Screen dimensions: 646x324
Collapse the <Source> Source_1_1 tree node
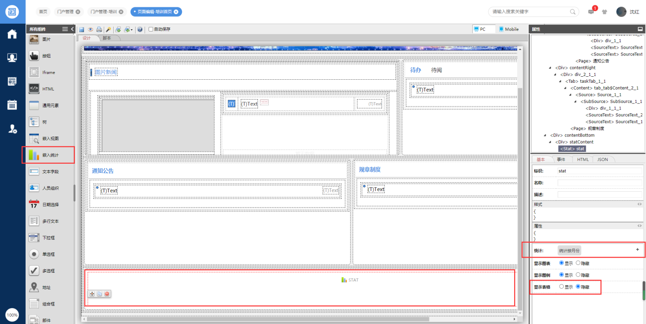click(571, 95)
